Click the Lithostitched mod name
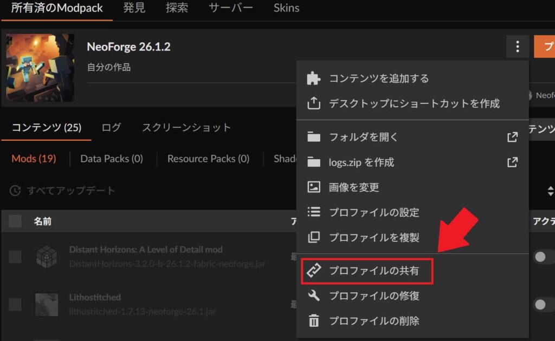The height and width of the screenshot is (341, 555). [95, 297]
